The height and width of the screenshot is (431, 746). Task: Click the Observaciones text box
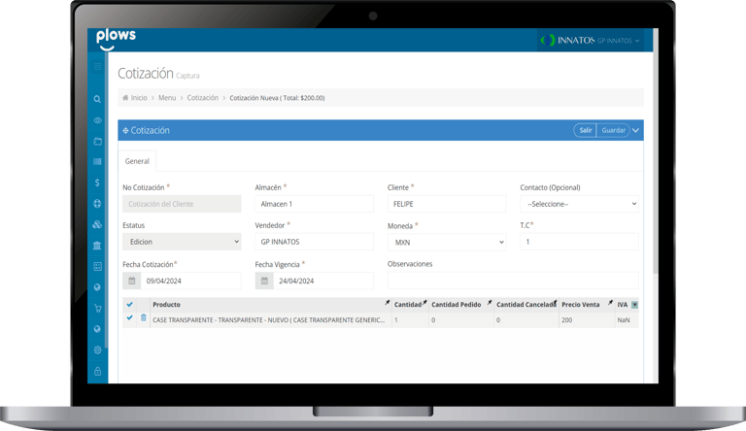click(513, 281)
